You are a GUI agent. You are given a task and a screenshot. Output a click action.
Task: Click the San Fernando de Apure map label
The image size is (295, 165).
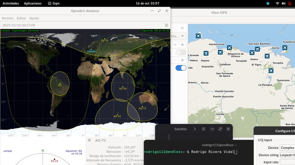225,75
